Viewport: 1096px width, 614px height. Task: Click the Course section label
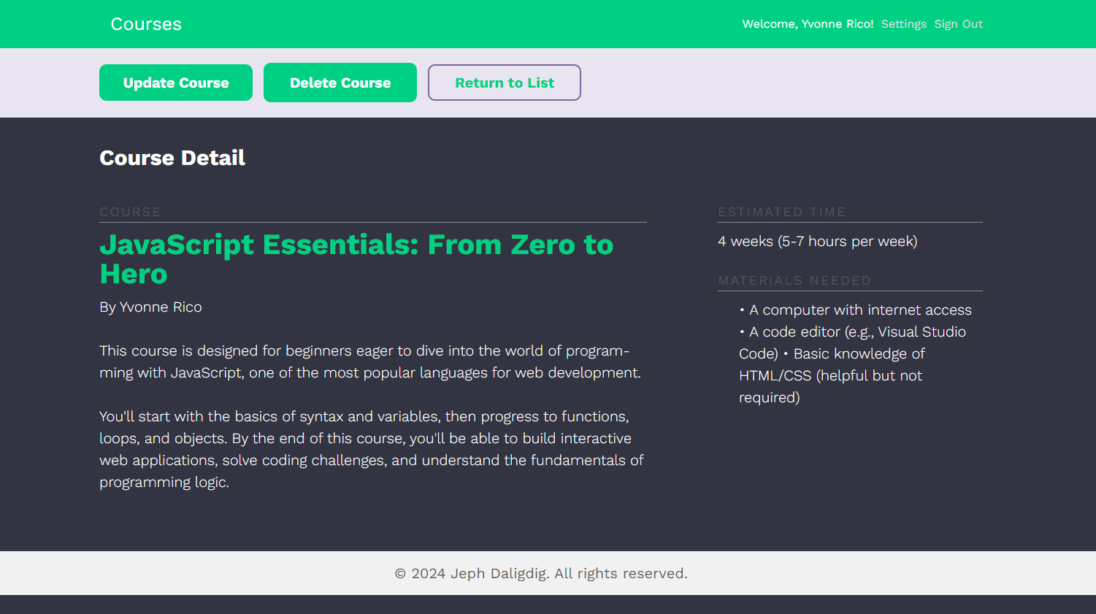pyautogui.click(x=130, y=212)
